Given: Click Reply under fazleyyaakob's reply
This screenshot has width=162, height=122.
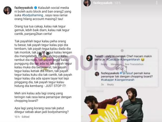Looking at the screenshot, I should point(110,85).
